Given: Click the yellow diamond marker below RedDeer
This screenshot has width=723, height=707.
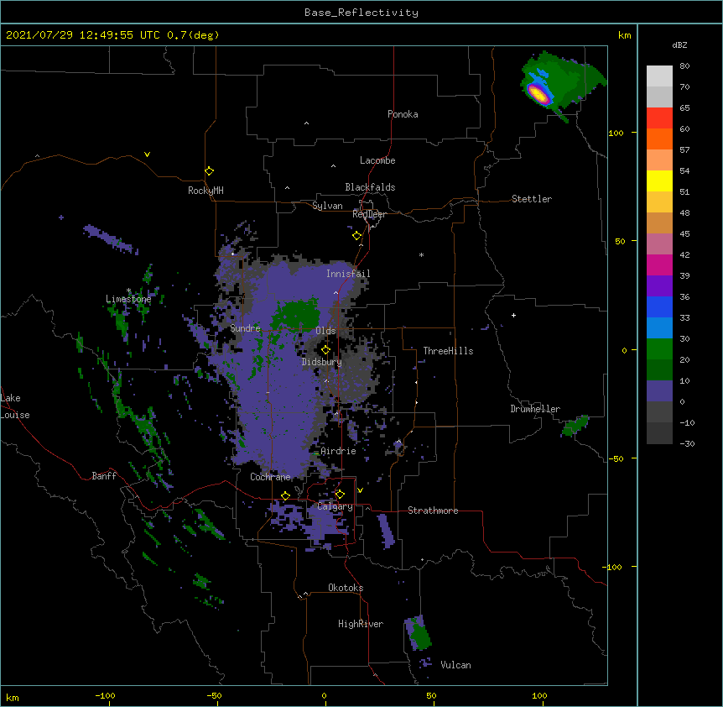Looking at the screenshot, I should pos(357,236).
